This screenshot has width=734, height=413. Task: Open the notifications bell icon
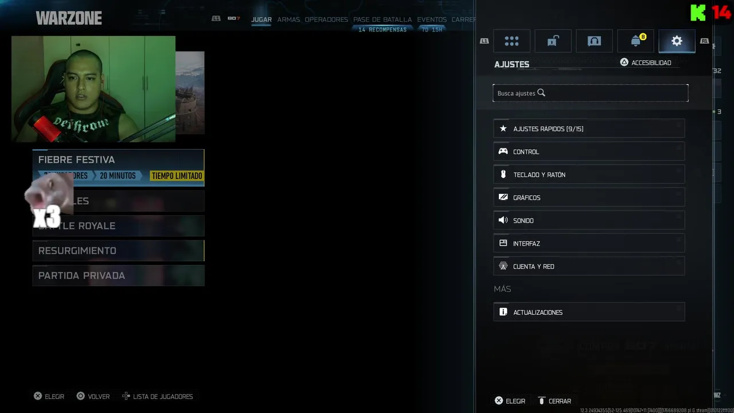635,41
